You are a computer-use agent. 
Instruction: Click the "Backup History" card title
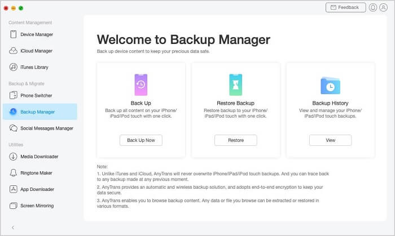(x=330, y=103)
